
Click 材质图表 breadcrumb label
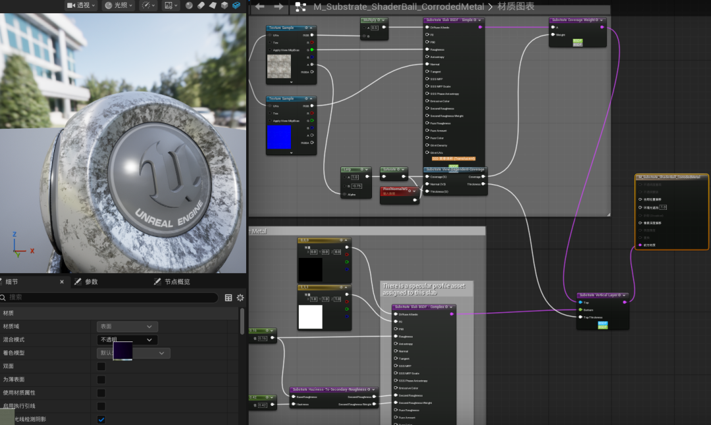point(515,7)
